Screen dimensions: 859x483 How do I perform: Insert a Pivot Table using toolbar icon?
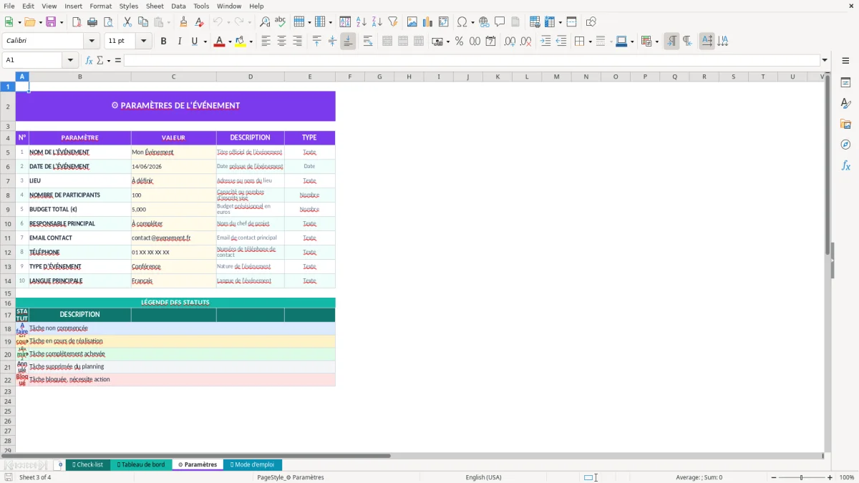click(444, 22)
